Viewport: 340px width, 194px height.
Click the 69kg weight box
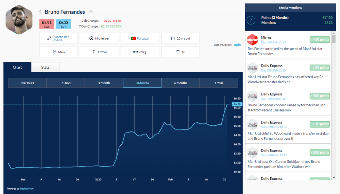[140, 52]
